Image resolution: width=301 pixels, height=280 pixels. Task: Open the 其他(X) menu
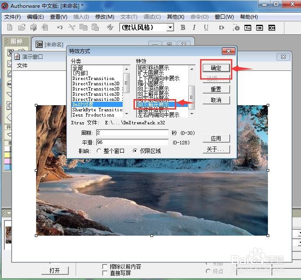[x=175, y=17]
